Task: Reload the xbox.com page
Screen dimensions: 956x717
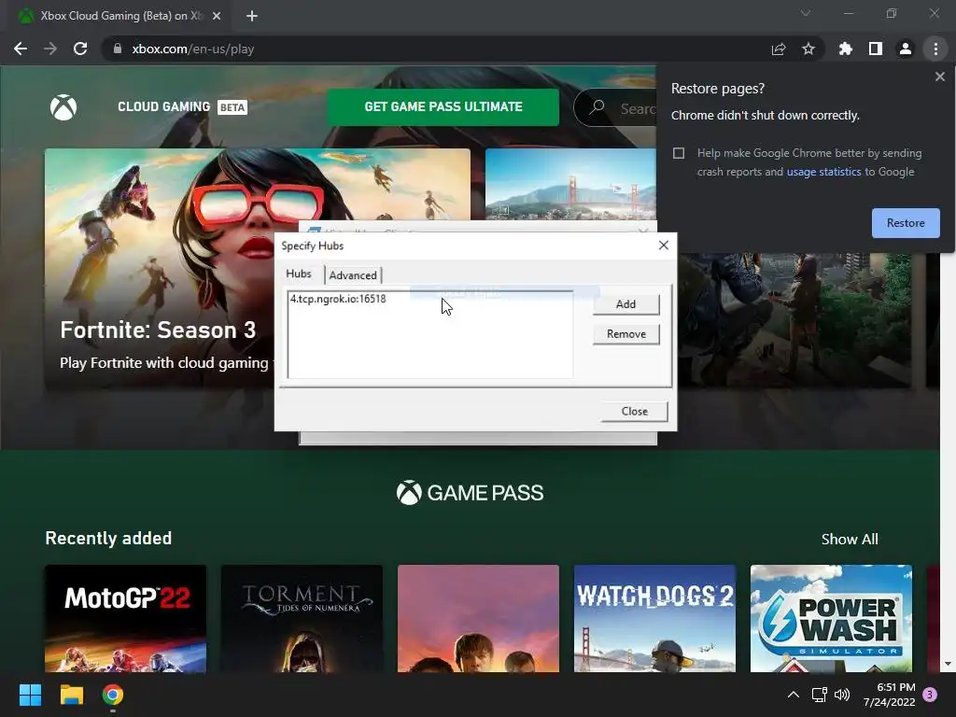Action: [x=80, y=49]
